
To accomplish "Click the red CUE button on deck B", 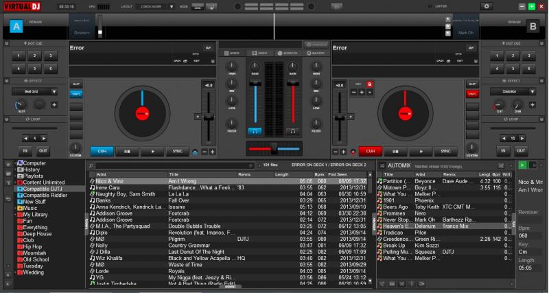I will tap(371, 152).
